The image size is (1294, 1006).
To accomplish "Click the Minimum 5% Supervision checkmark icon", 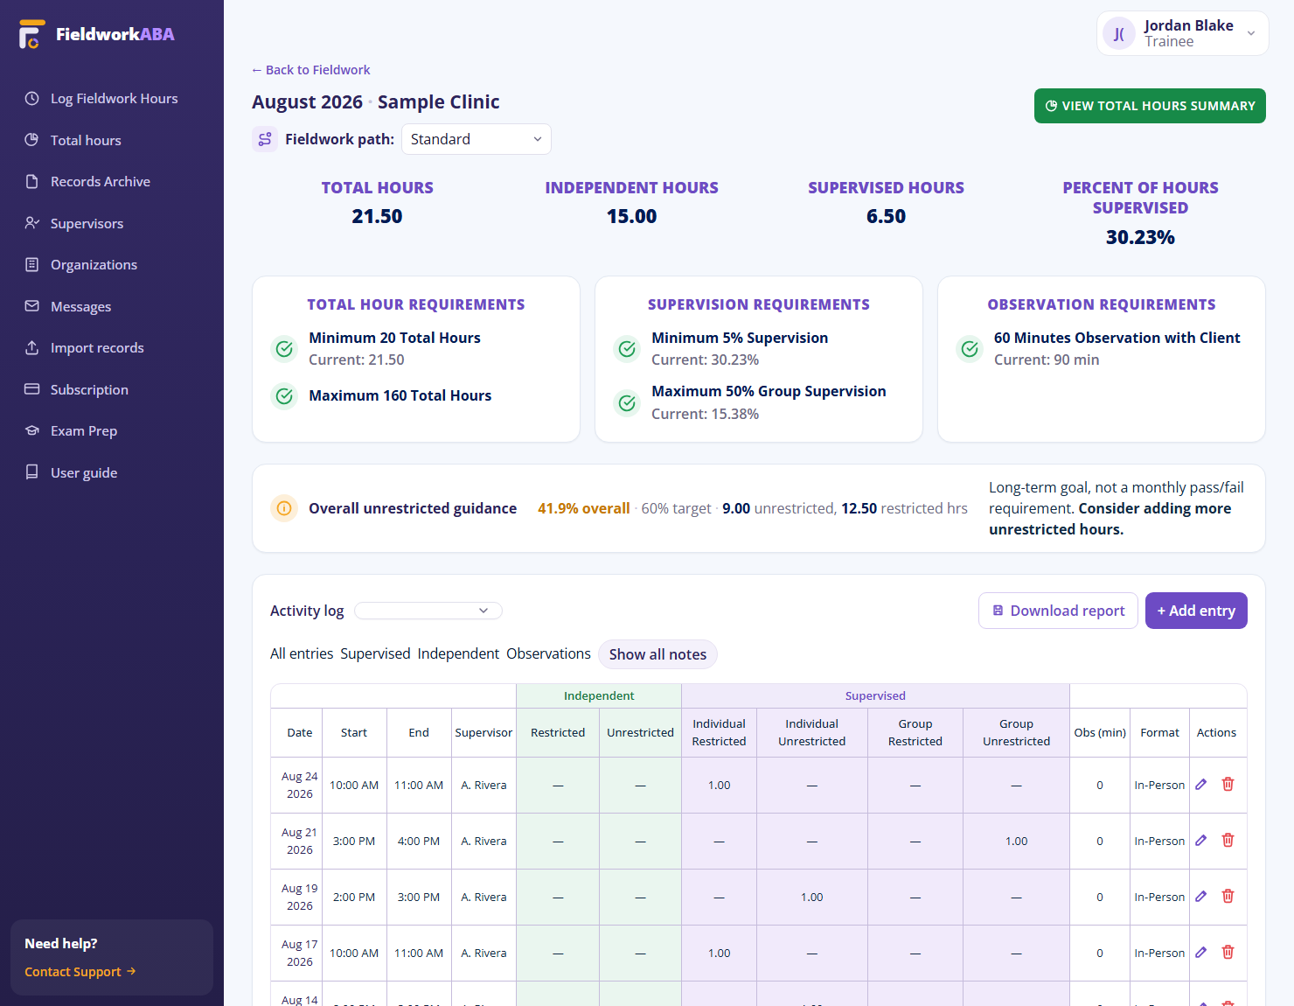I will click(x=627, y=349).
